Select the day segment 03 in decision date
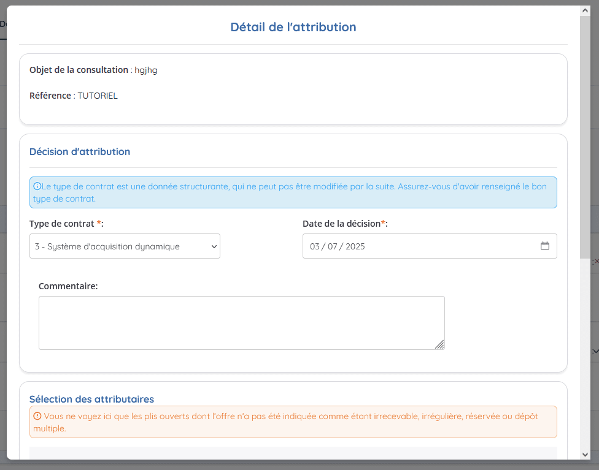Image resolution: width=599 pixels, height=470 pixels. (314, 246)
